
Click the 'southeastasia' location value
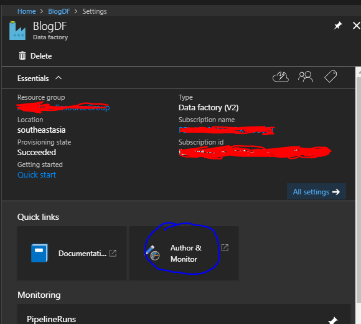point(42,130)
